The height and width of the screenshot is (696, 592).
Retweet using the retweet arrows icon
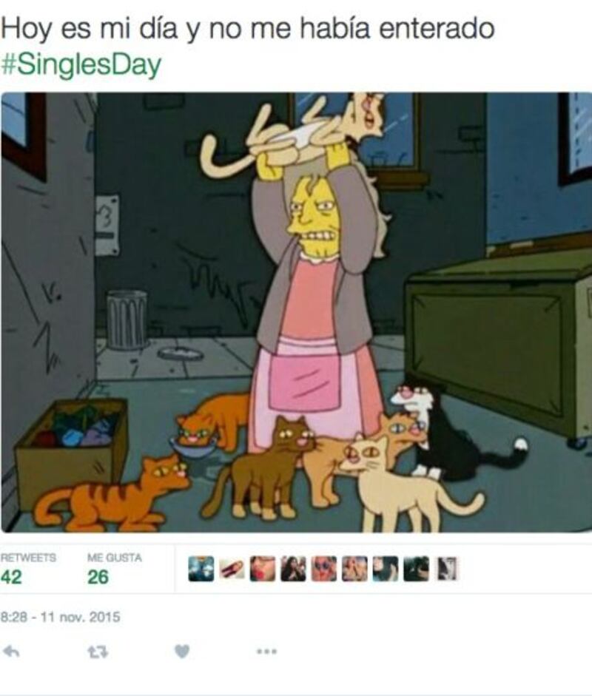click(x=97, y=652)
